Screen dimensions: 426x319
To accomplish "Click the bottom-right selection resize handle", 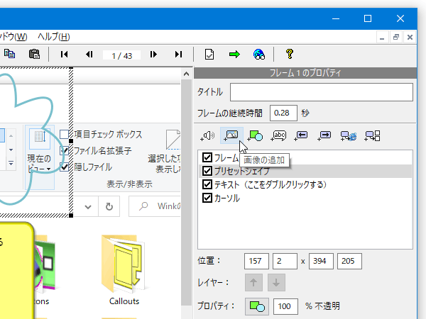I will tap(71, 216).
